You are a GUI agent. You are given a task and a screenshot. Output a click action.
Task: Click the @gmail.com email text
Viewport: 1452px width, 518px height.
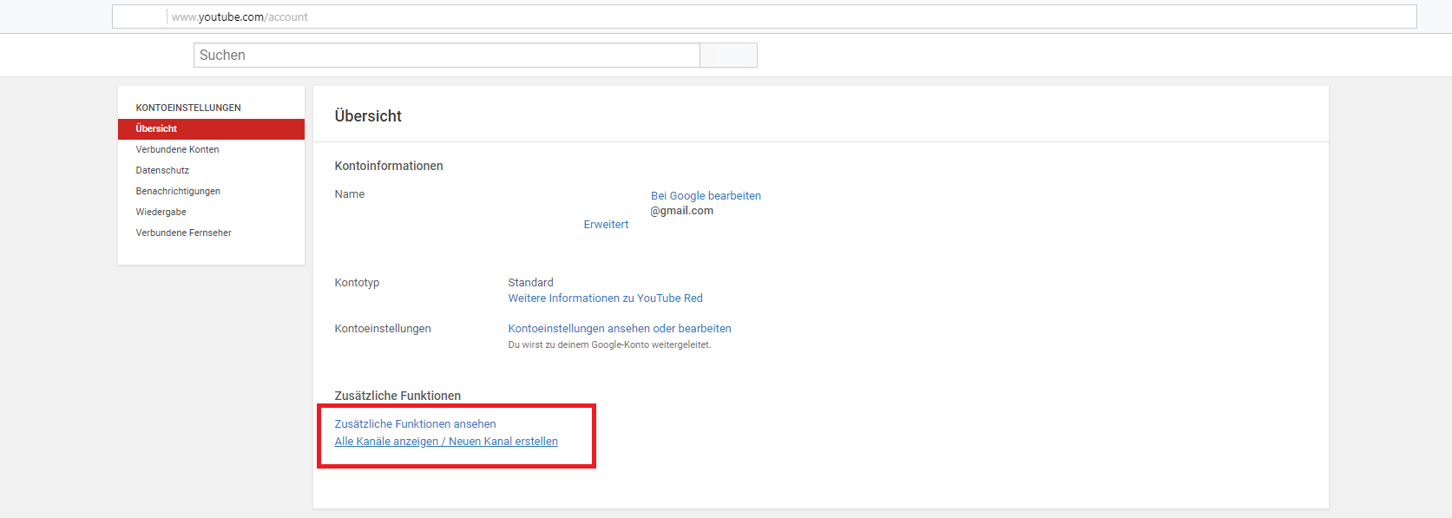tap(682, 210)
